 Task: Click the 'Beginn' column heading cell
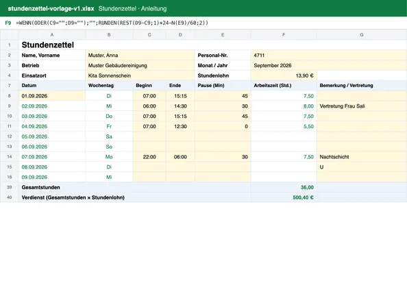point(149,86)
